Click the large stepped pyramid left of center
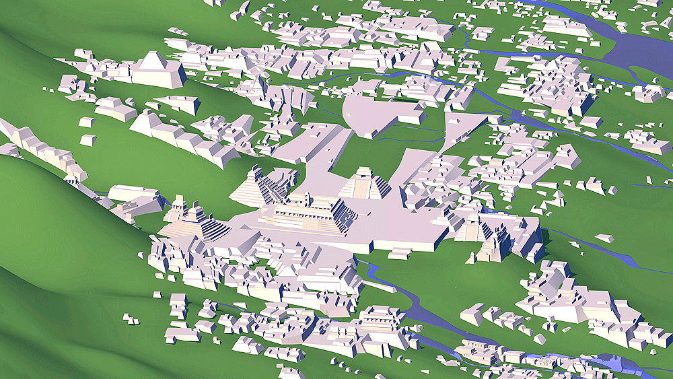Image resolution: width=673 pixels, height=379 pixels. coord(254,186)
